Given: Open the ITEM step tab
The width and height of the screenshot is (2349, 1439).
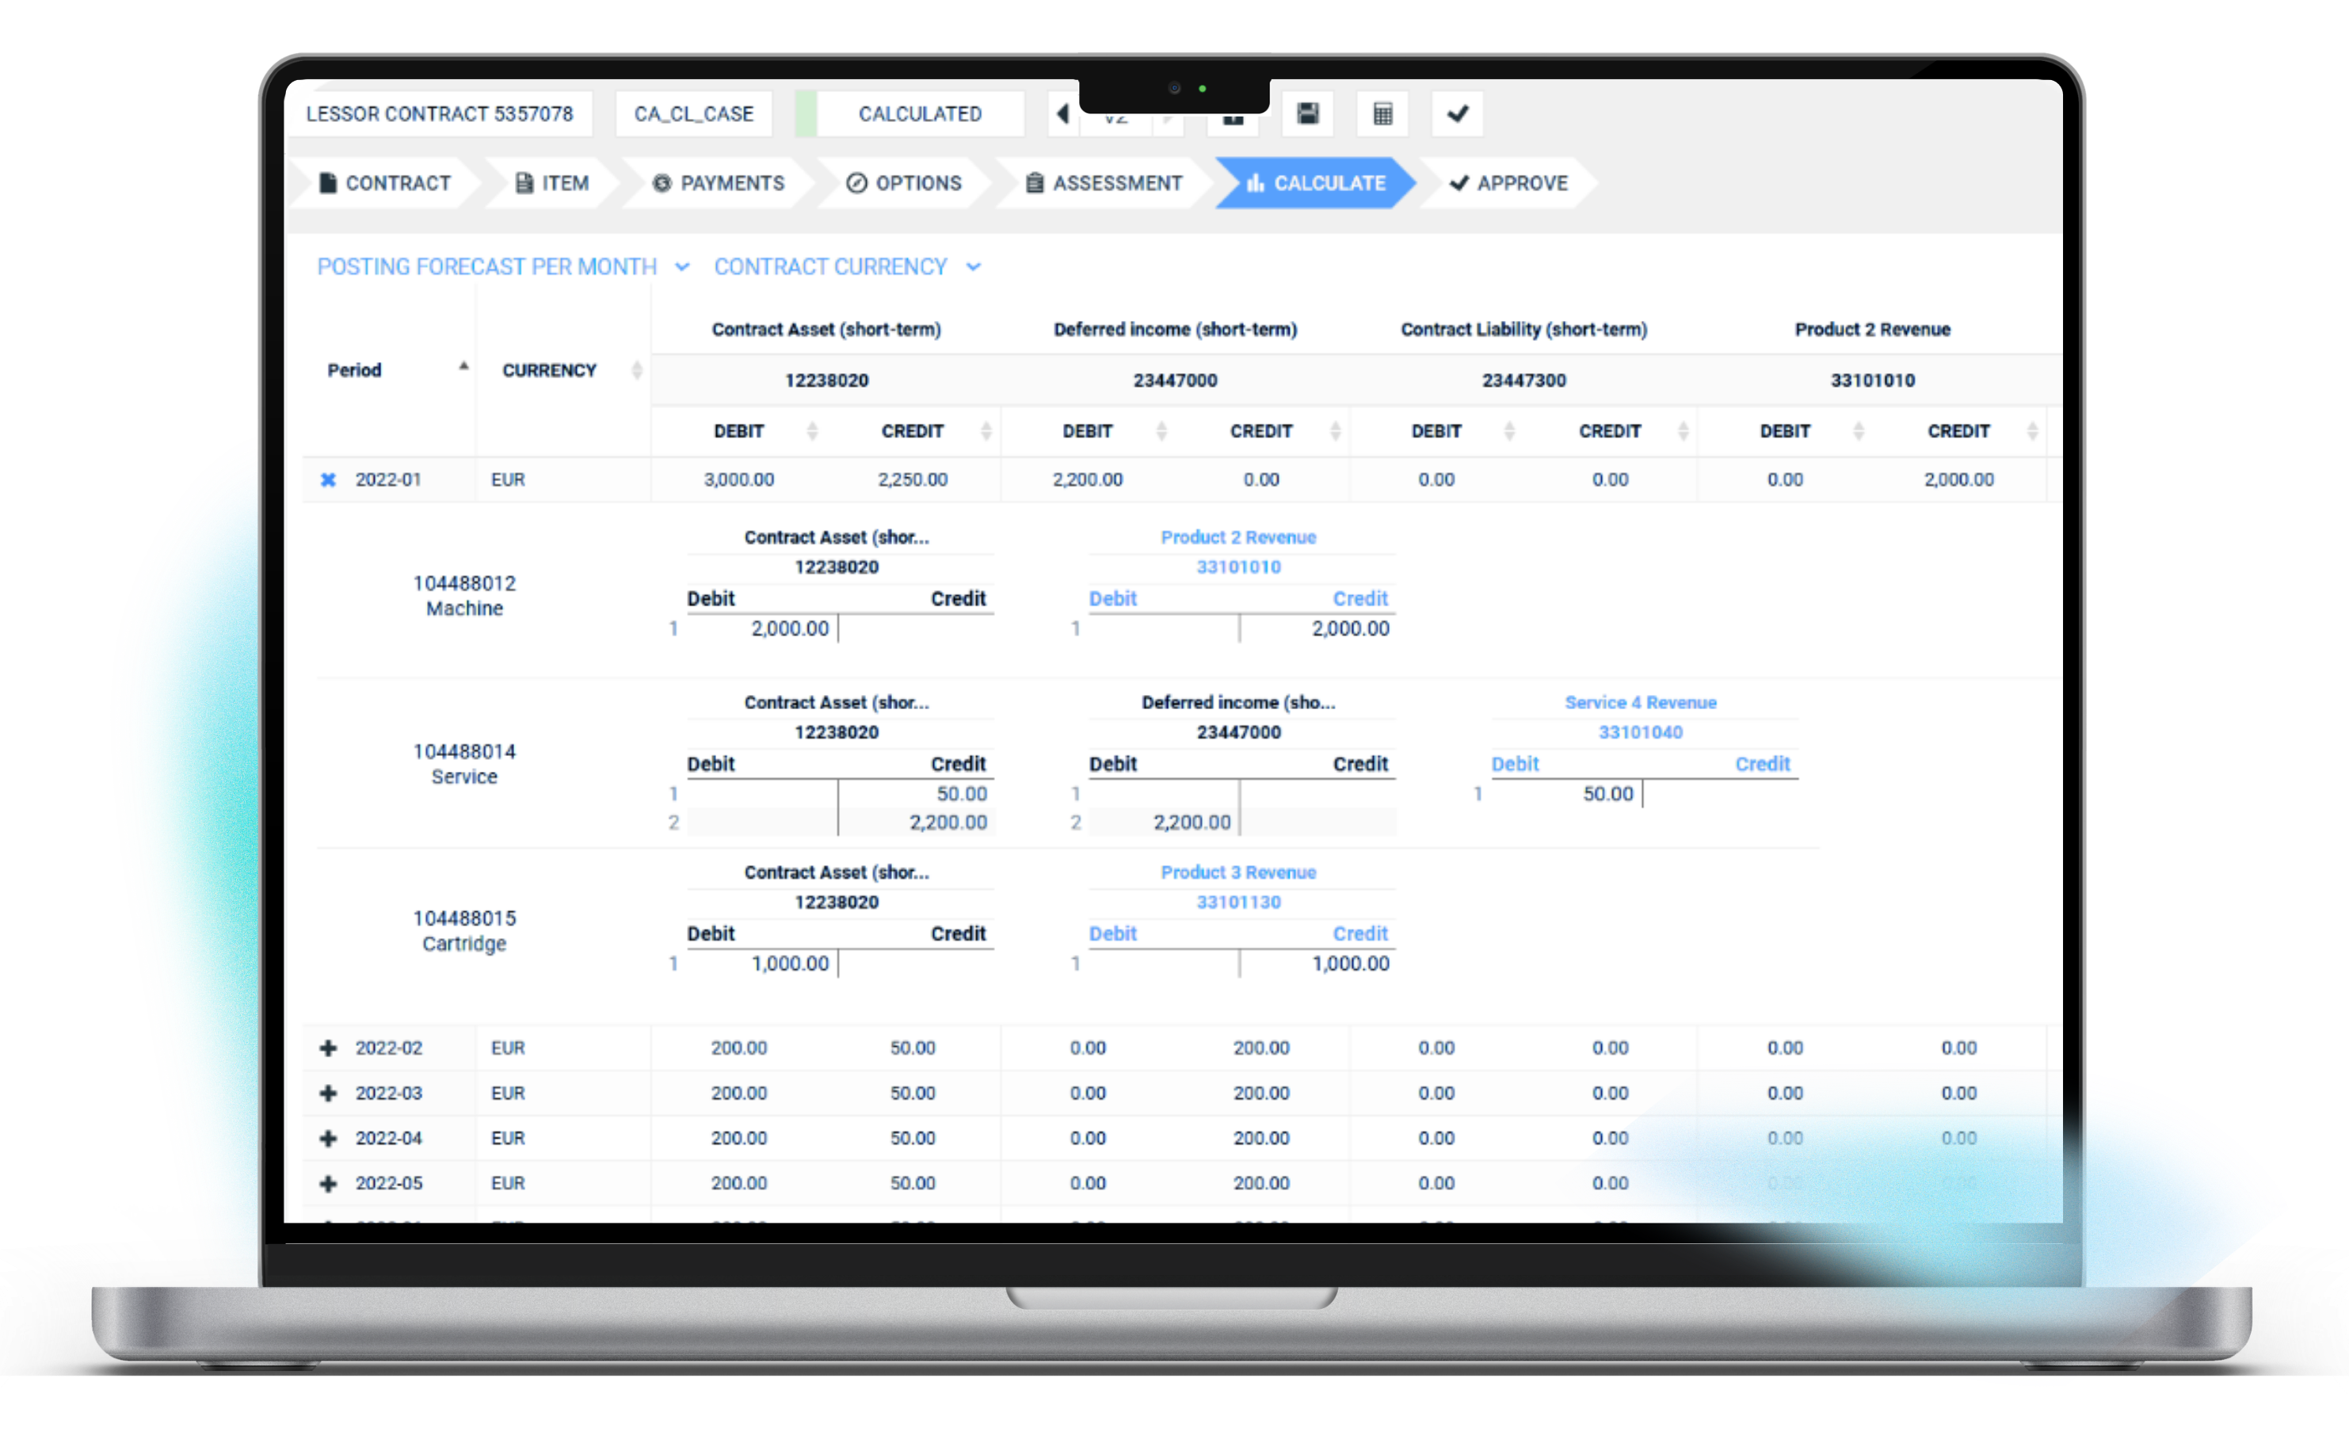Looking at the screenshot, I should coord(553,183).
